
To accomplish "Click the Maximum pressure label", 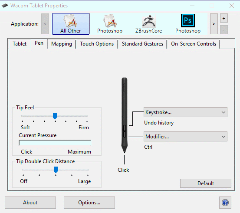I will (79, 152).
